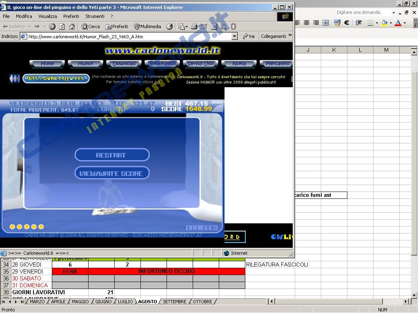Expand the address bar URL dropdown
This screenshot has width=418, height=313.
(235, 36)
